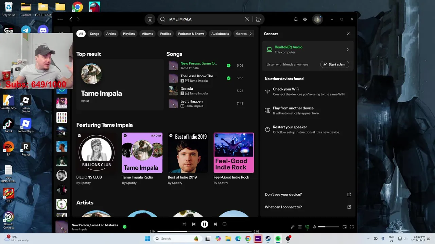This screenshot has width=435, height=244.
Task: Skip to the next track
Action: [x=215, y=224]
